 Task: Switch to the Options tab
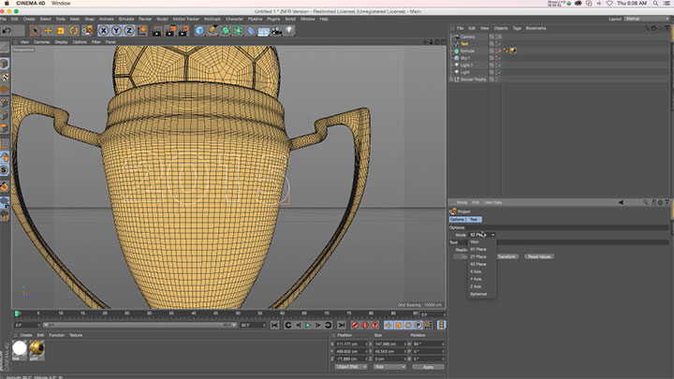pos(457,220)
